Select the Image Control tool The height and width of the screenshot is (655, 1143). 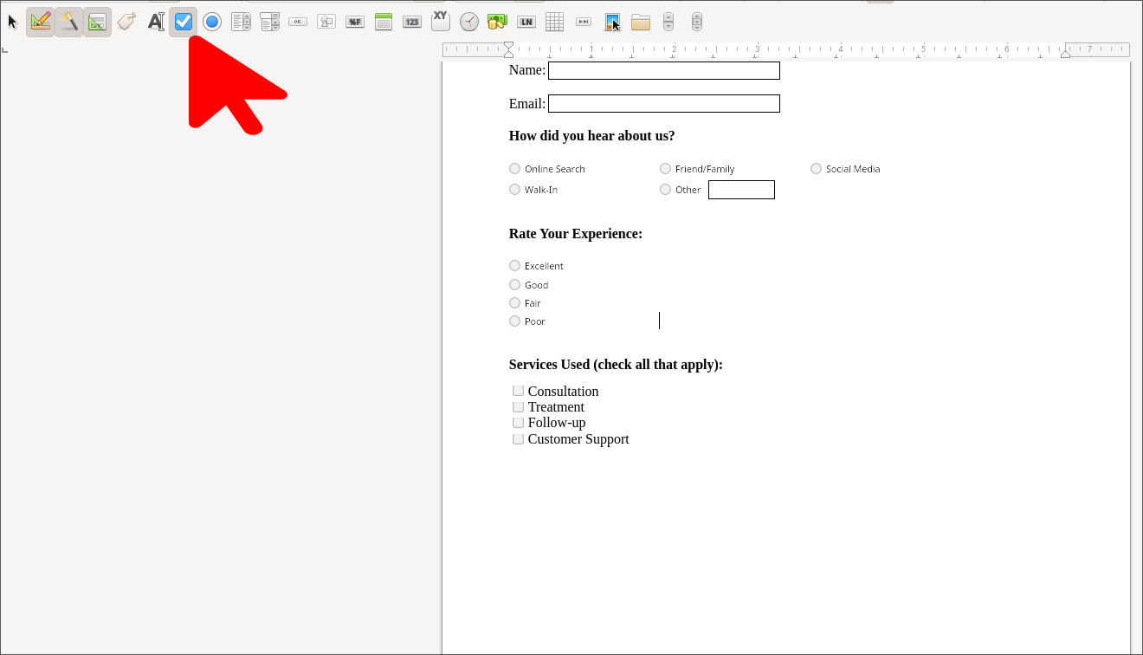tap(612, 22)
